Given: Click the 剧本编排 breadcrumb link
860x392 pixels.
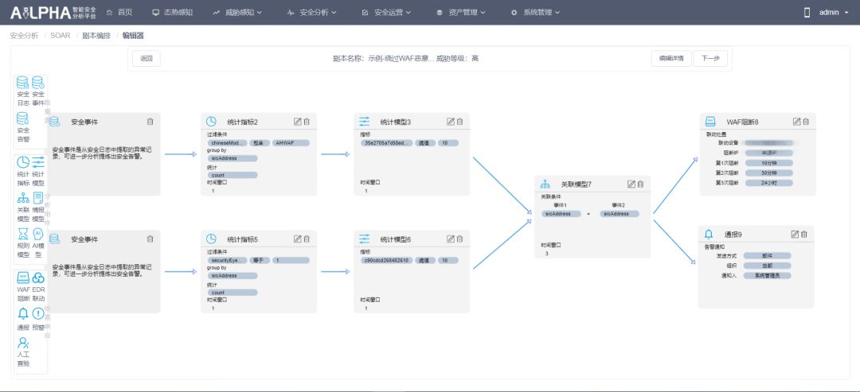Looking at the screenshot, I should [96, 36].
